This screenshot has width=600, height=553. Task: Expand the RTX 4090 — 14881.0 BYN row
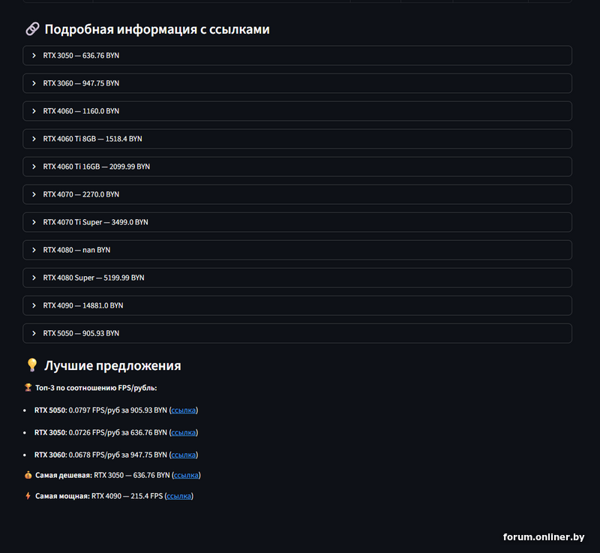(x=297, y=305)
